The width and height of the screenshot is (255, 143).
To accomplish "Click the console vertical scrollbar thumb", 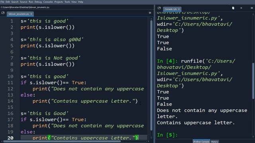I will (x=253, y=81).
